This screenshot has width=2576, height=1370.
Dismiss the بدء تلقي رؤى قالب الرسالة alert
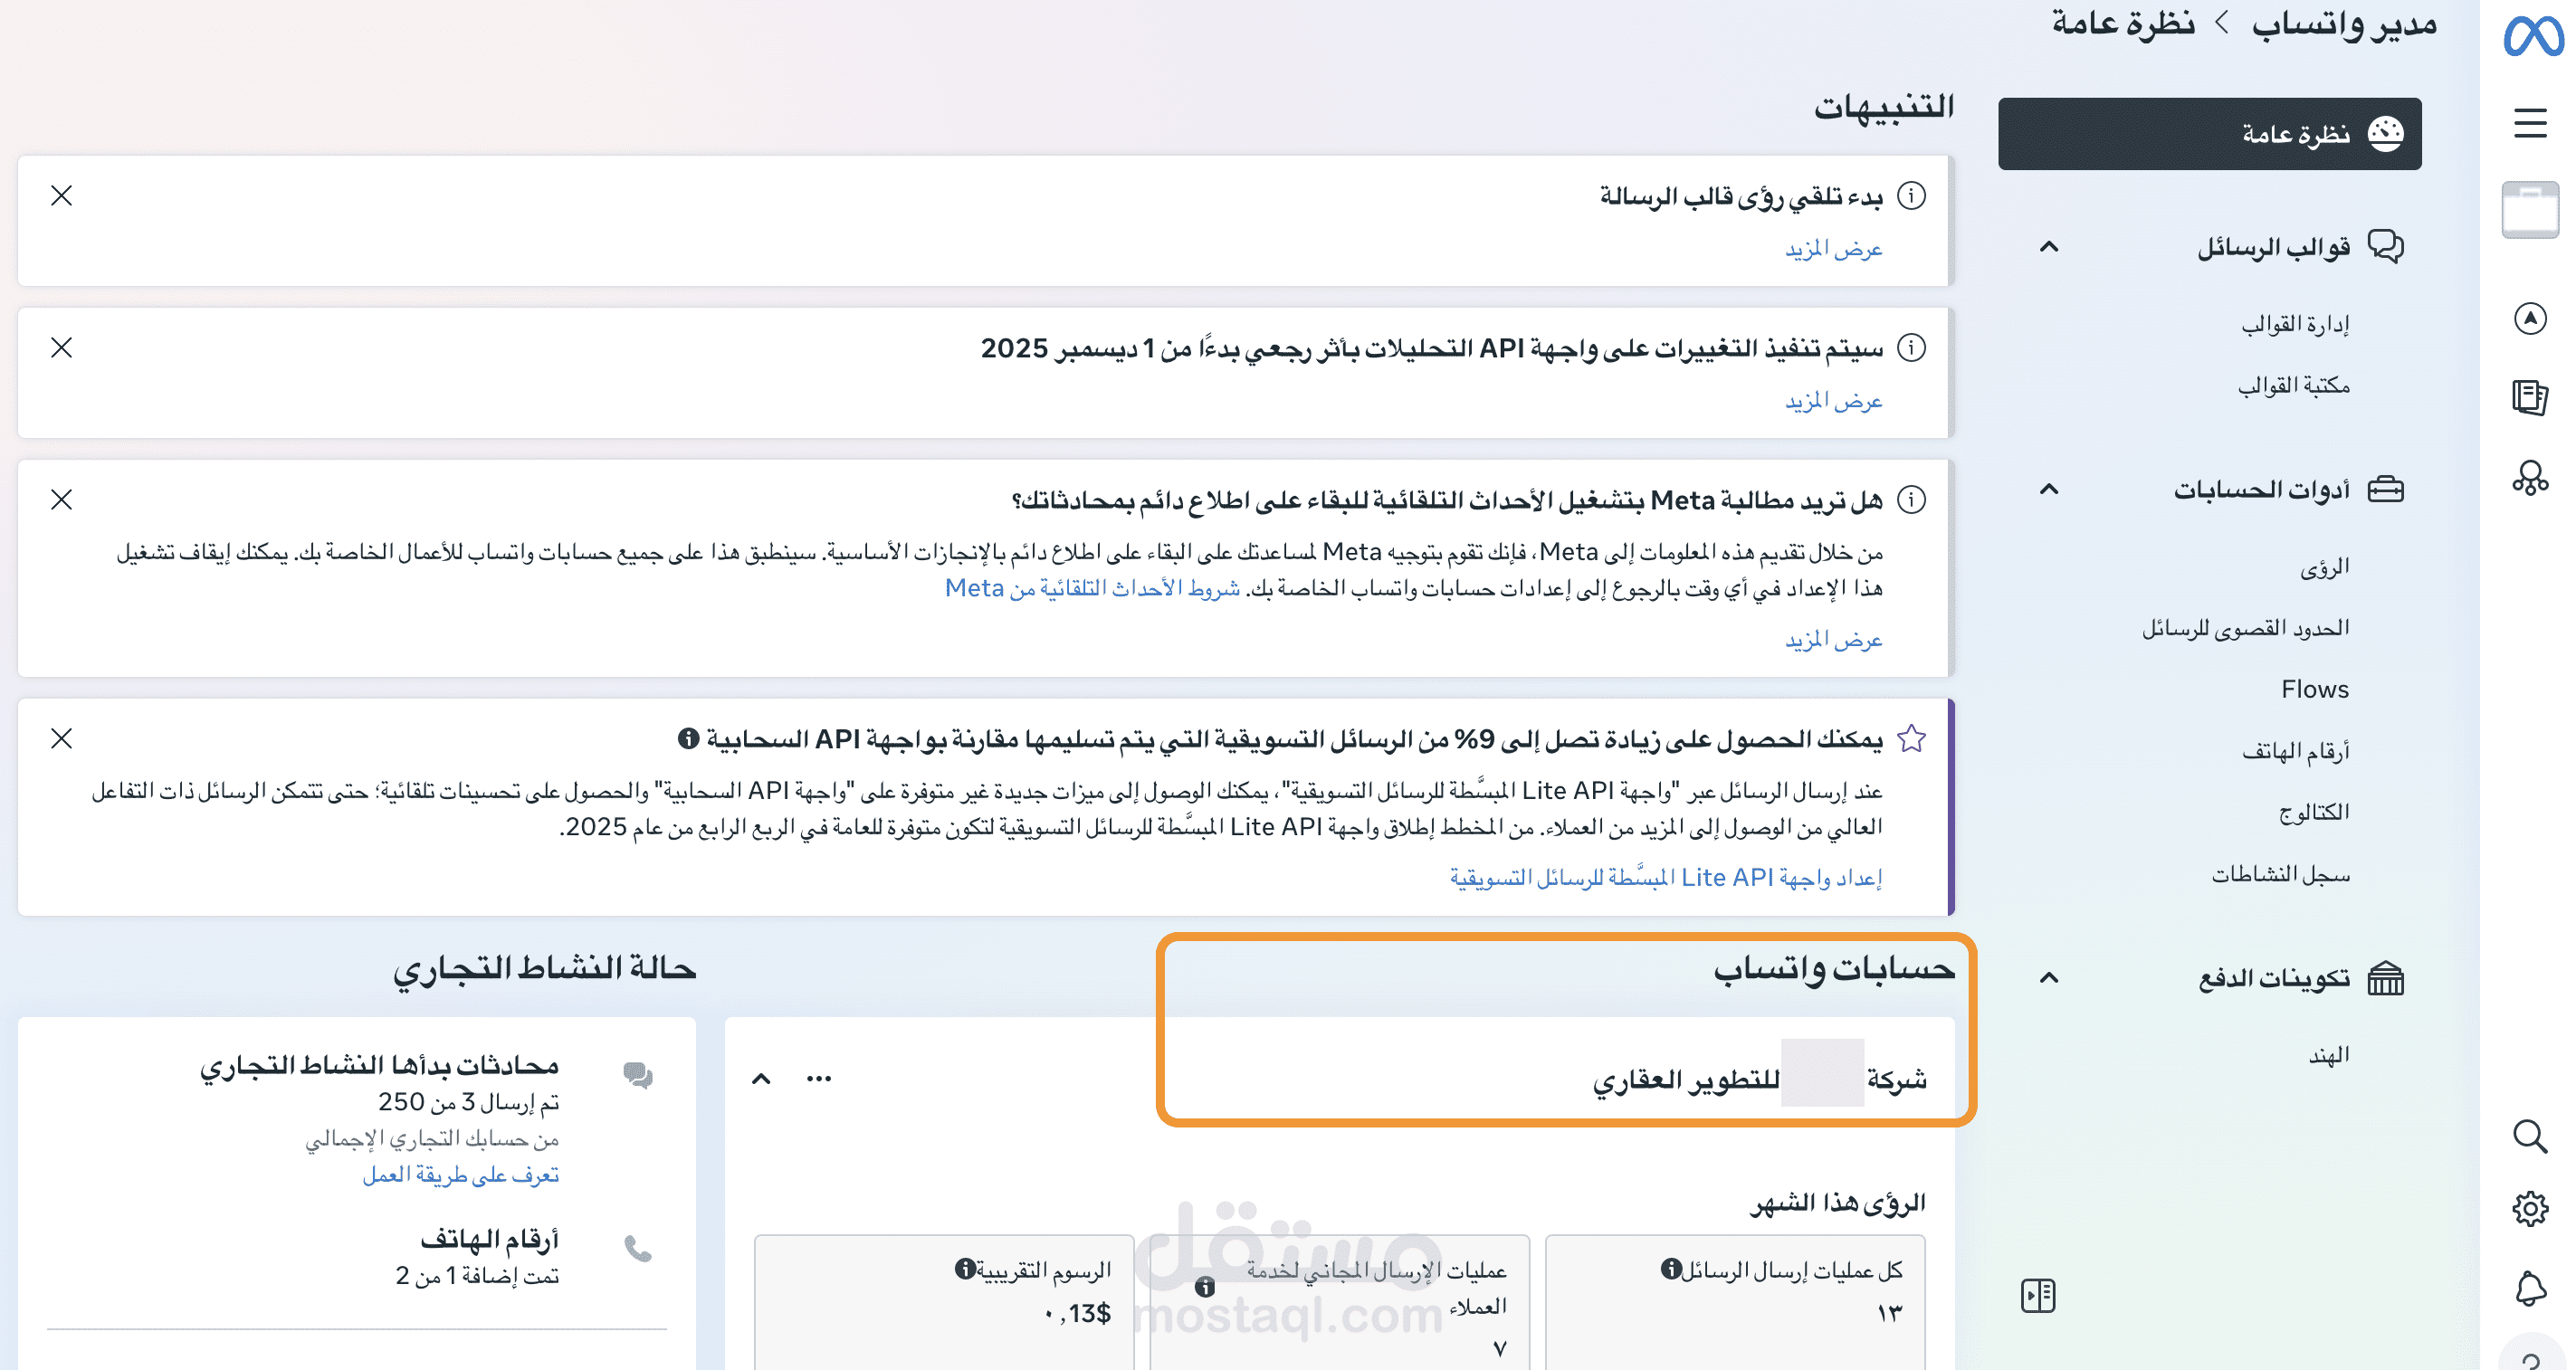[62, 196]
